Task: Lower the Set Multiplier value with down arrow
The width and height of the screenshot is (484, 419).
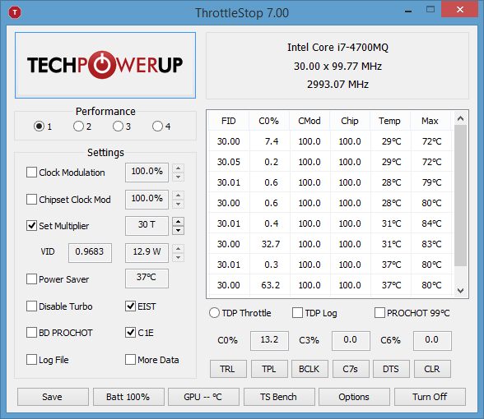Action: (178, 230)
